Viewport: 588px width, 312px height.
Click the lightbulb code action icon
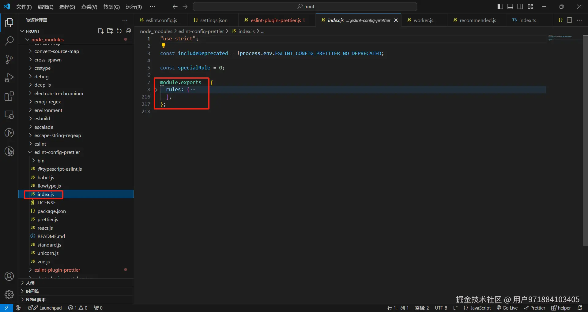coord(164,46)
